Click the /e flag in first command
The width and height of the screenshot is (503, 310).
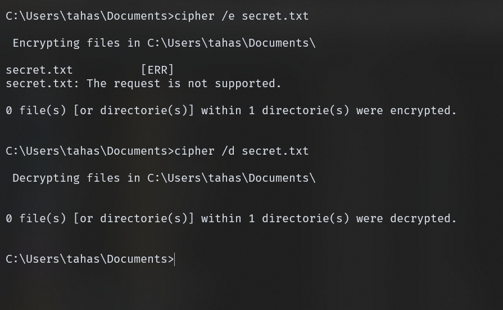coord(228,16)
